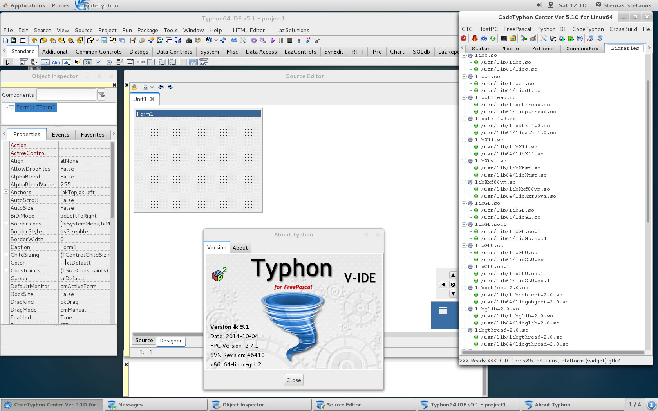Click the binoculars Find icon
The image size is (658, 411).
(x=189, y=40)
